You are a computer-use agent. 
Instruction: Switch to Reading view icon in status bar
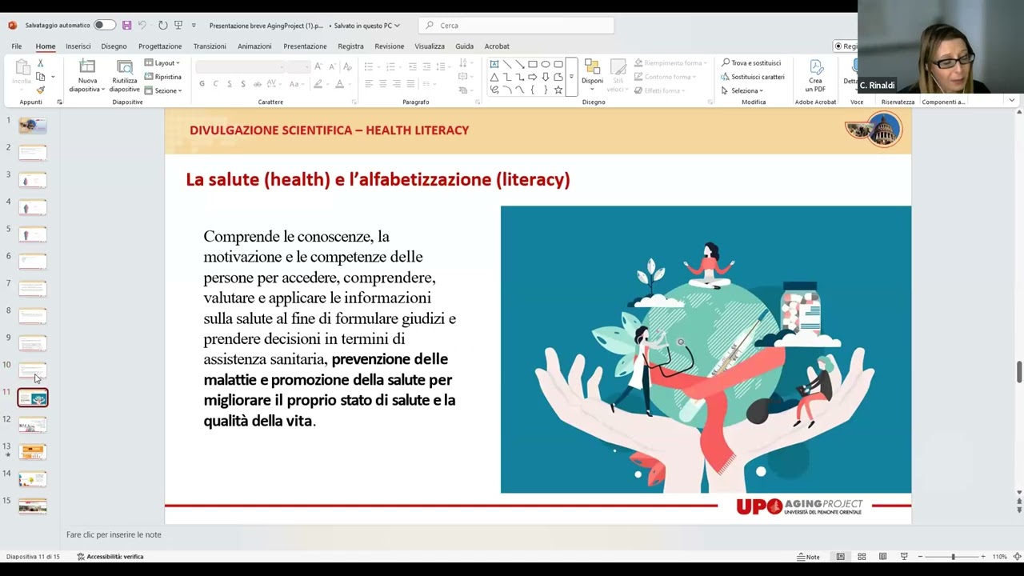tap(882, 557)
